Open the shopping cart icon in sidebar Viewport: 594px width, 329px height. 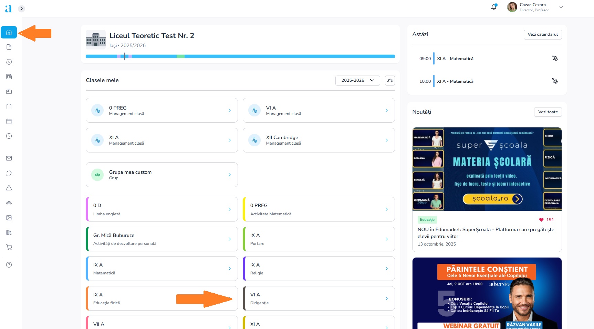[x=9, y=247]
